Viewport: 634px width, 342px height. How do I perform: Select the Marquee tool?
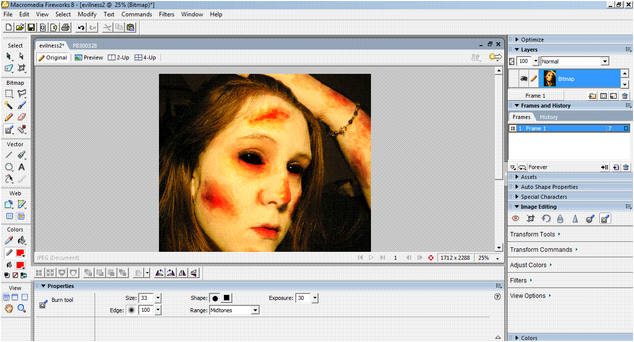click(9, 93)
